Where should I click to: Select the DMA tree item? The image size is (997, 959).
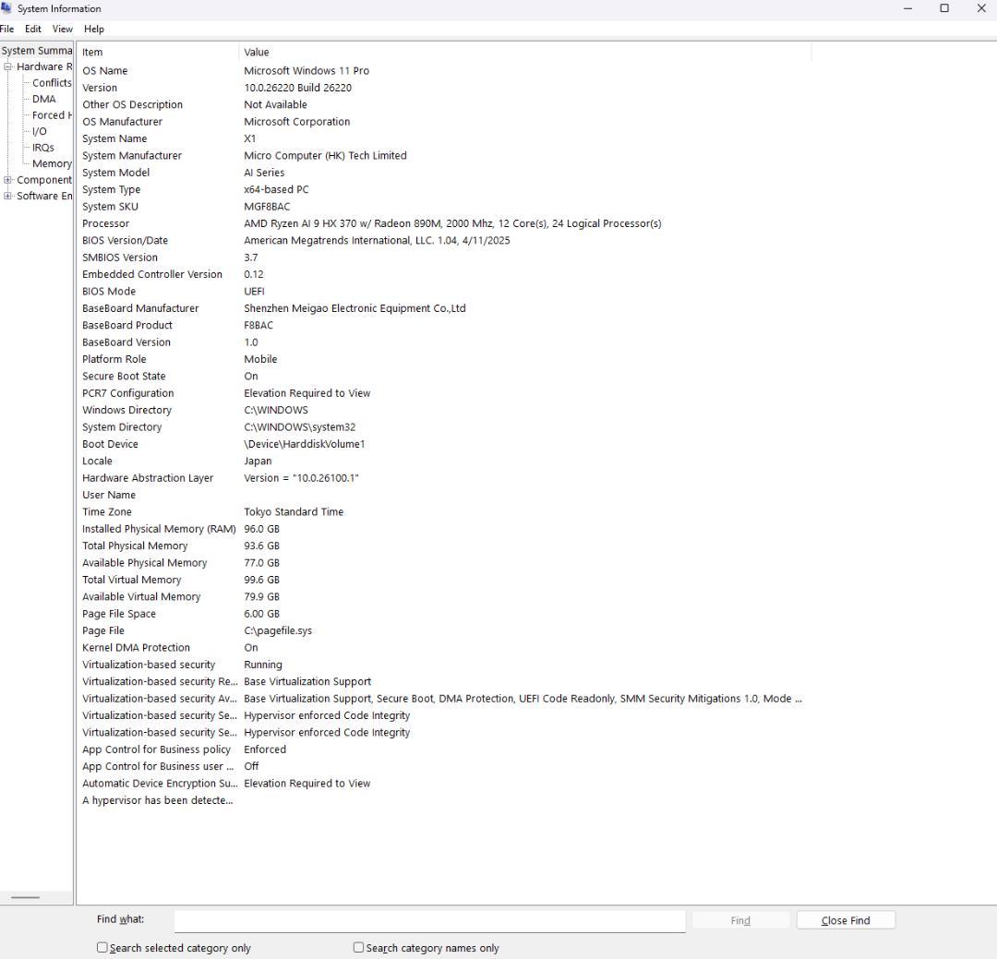(44, 99)
